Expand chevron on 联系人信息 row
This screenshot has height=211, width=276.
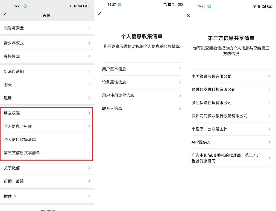(x=180, y=108)
